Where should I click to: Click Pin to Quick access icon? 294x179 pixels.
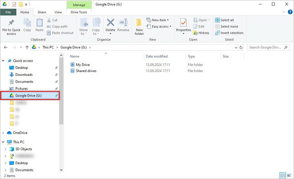(x=11, y=23)
